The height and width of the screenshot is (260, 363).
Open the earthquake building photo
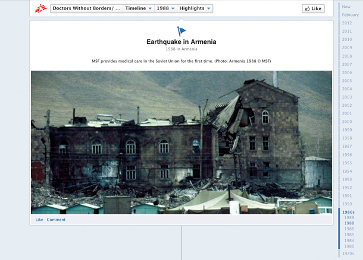click(x=181, y=142)
